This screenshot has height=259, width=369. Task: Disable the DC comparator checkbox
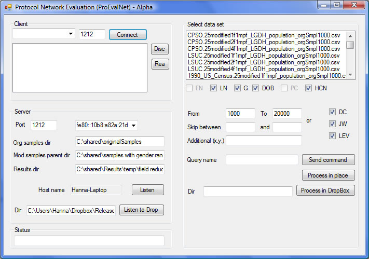[333, 112]
